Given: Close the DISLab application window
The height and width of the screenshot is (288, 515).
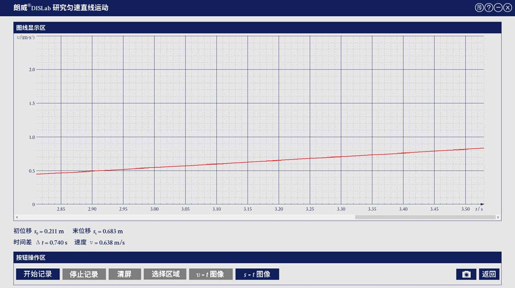Looking at the screenshot, I should (507, 8).
